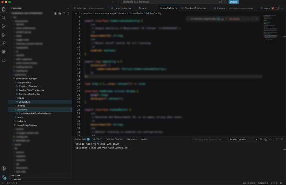Collapse the components folder
The height and width of the screenshot is (185, 286).
tap(16, 83)
